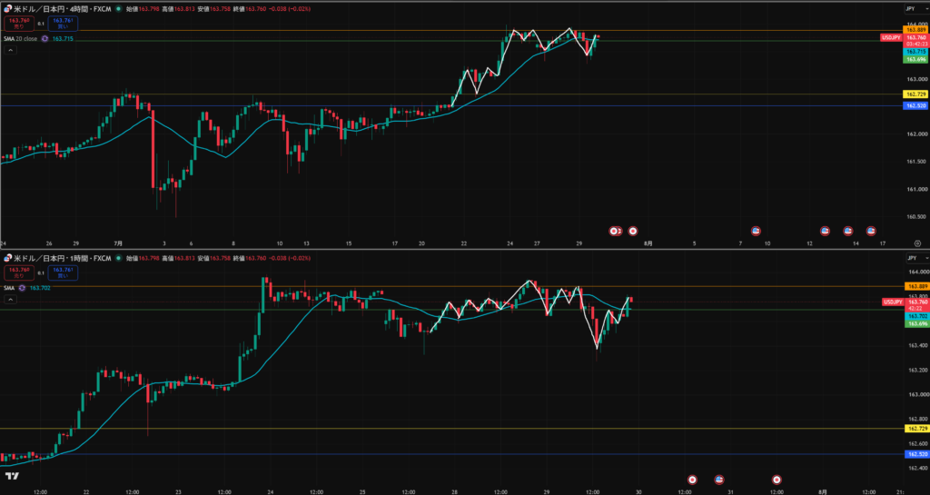Click the 1時間 chart symbol flag icon
This screenshot has height=495, width=930.
click(7, 258)
